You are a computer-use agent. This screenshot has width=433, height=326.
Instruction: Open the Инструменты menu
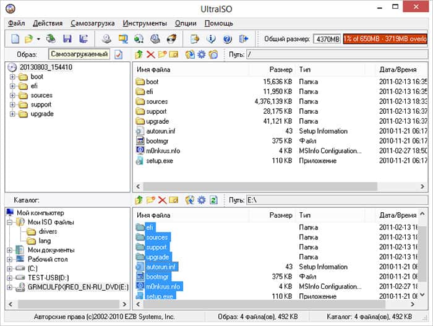point(145,24)
